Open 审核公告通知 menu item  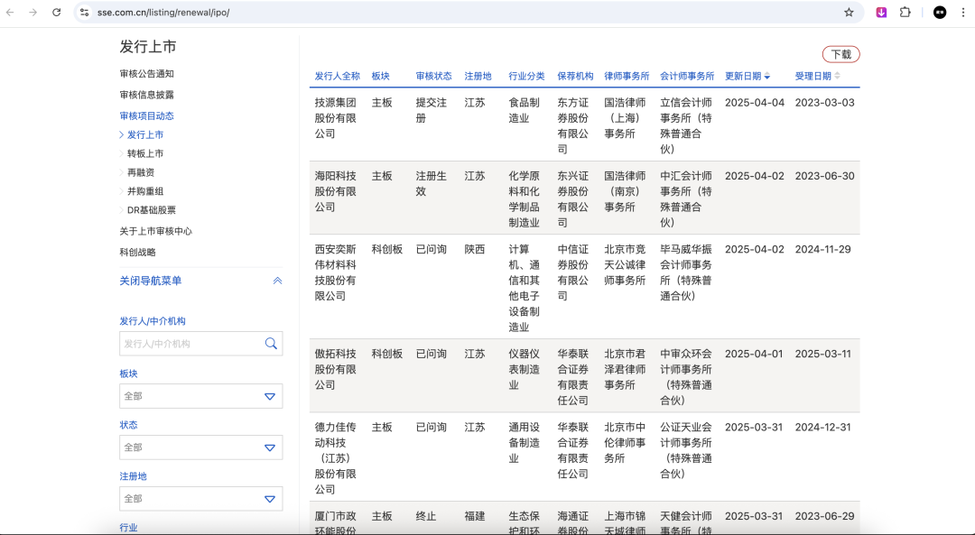coord(146,74)
